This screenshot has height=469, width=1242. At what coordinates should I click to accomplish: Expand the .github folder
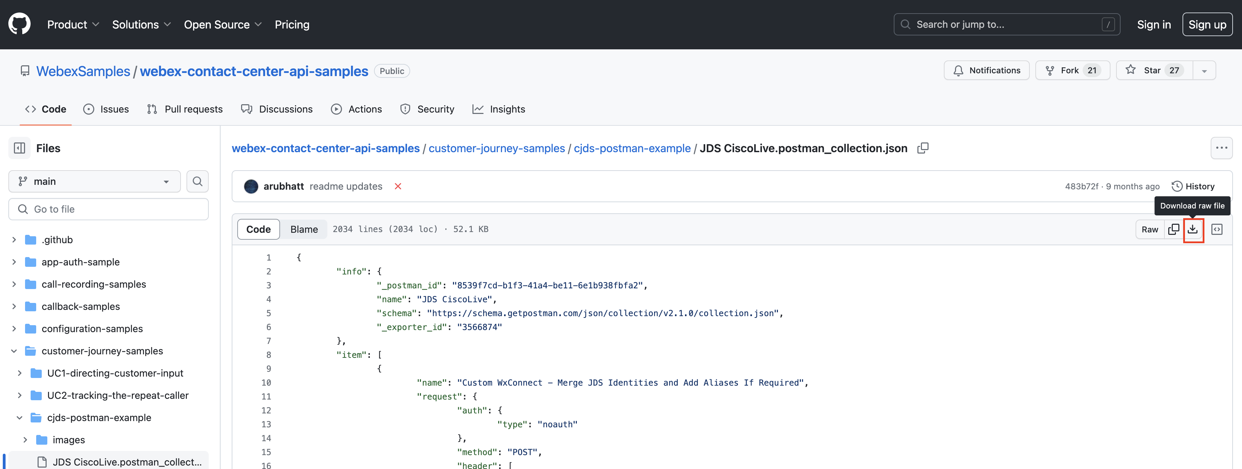click(x=14, y=240)
